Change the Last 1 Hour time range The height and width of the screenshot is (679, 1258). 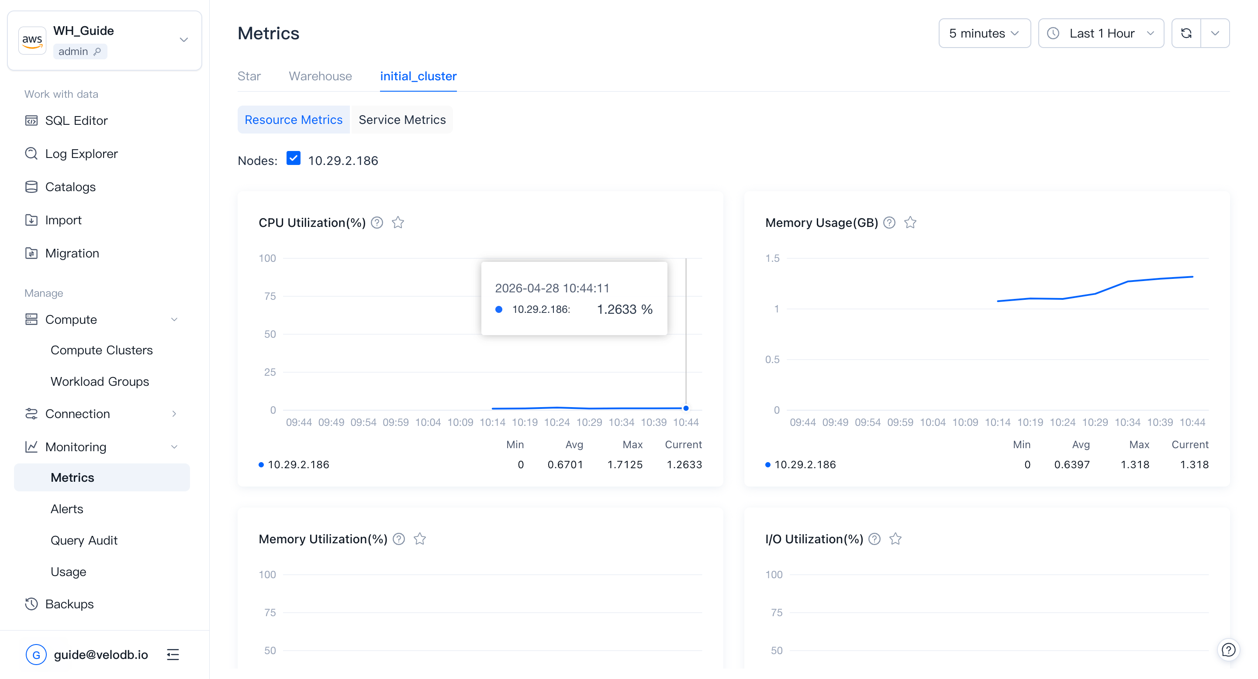(x=1101, y=33)
